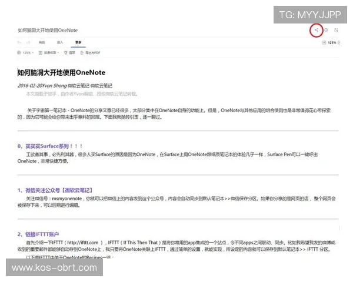Screen dimensions: 353x282
Task: Click the bold 125% zoom value on the right
Action: click(332, 42)
